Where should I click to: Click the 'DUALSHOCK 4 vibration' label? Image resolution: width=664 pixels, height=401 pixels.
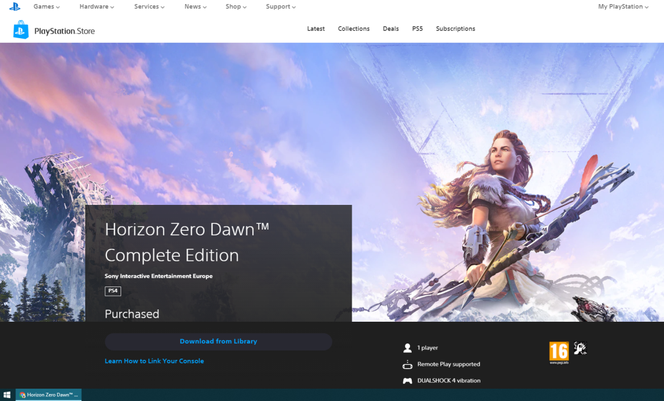449,380
